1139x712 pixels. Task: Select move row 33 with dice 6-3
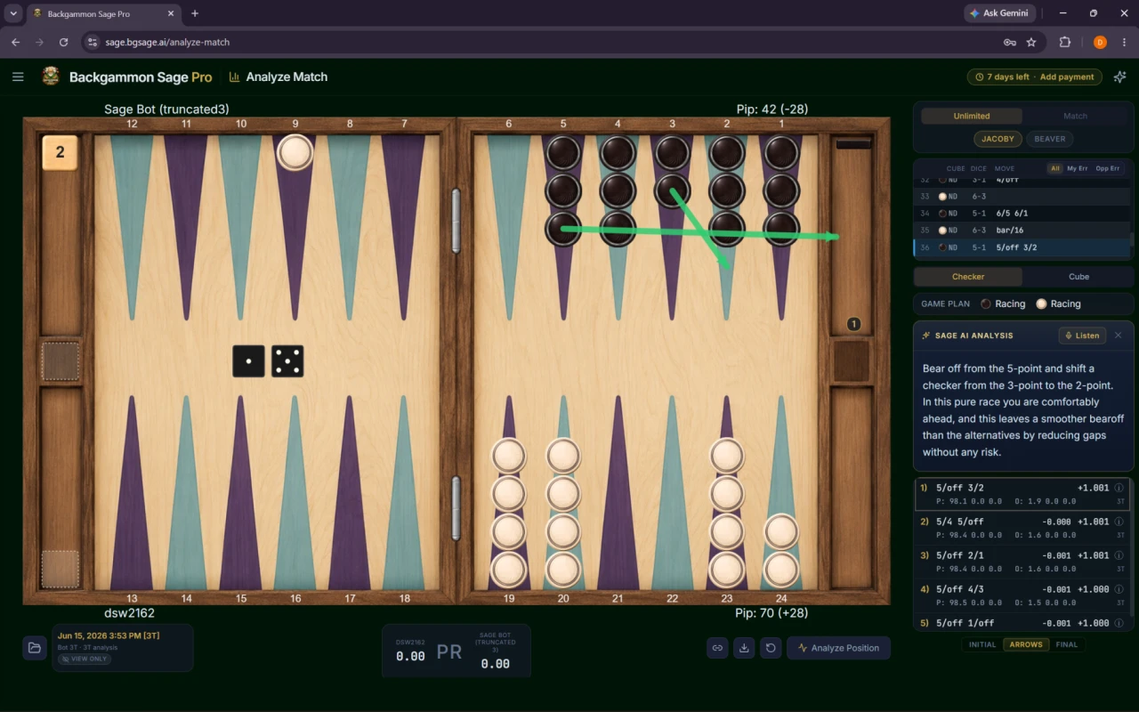click(x=1021, y=197)
